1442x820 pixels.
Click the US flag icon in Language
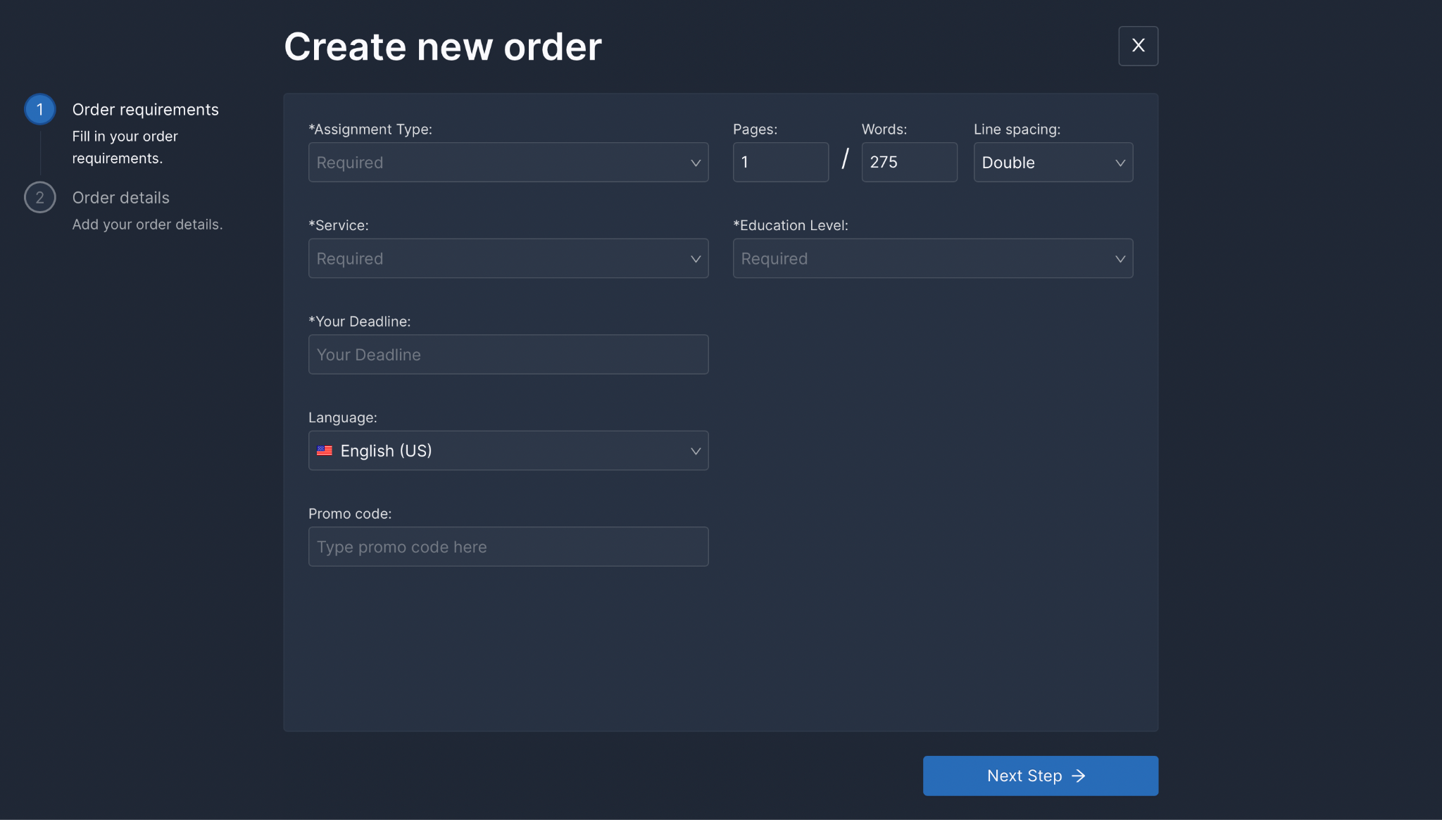click(325, 451)
